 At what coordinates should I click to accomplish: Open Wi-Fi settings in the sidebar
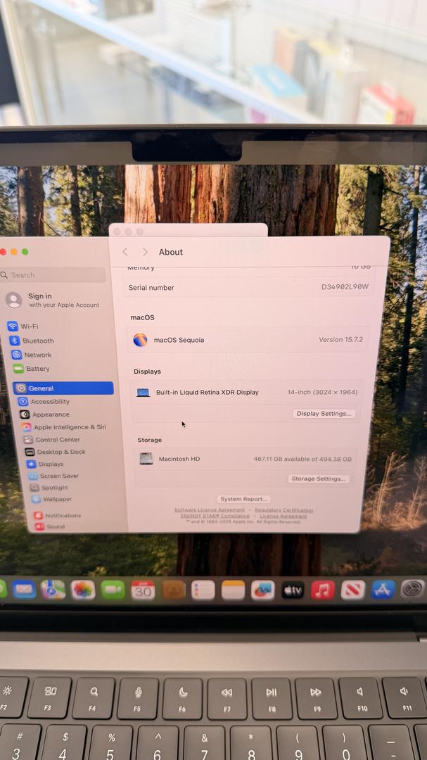(x=28, y=327)
